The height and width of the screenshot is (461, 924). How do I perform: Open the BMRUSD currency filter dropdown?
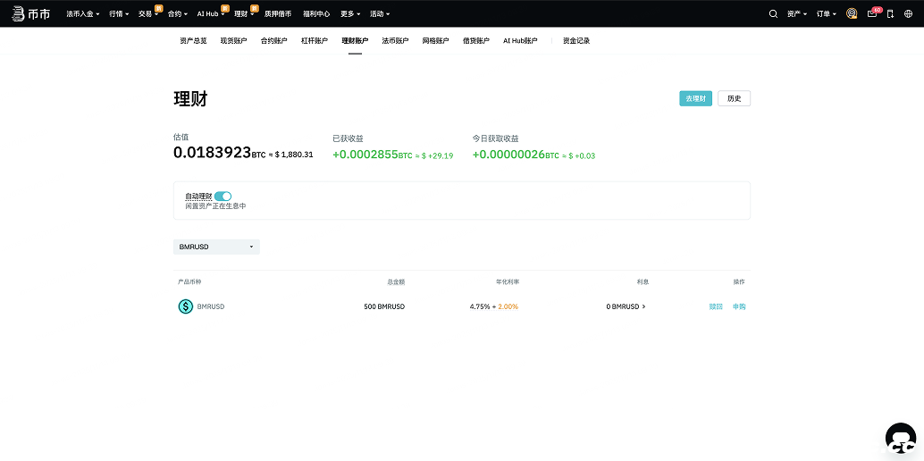(x=216, y=247)
